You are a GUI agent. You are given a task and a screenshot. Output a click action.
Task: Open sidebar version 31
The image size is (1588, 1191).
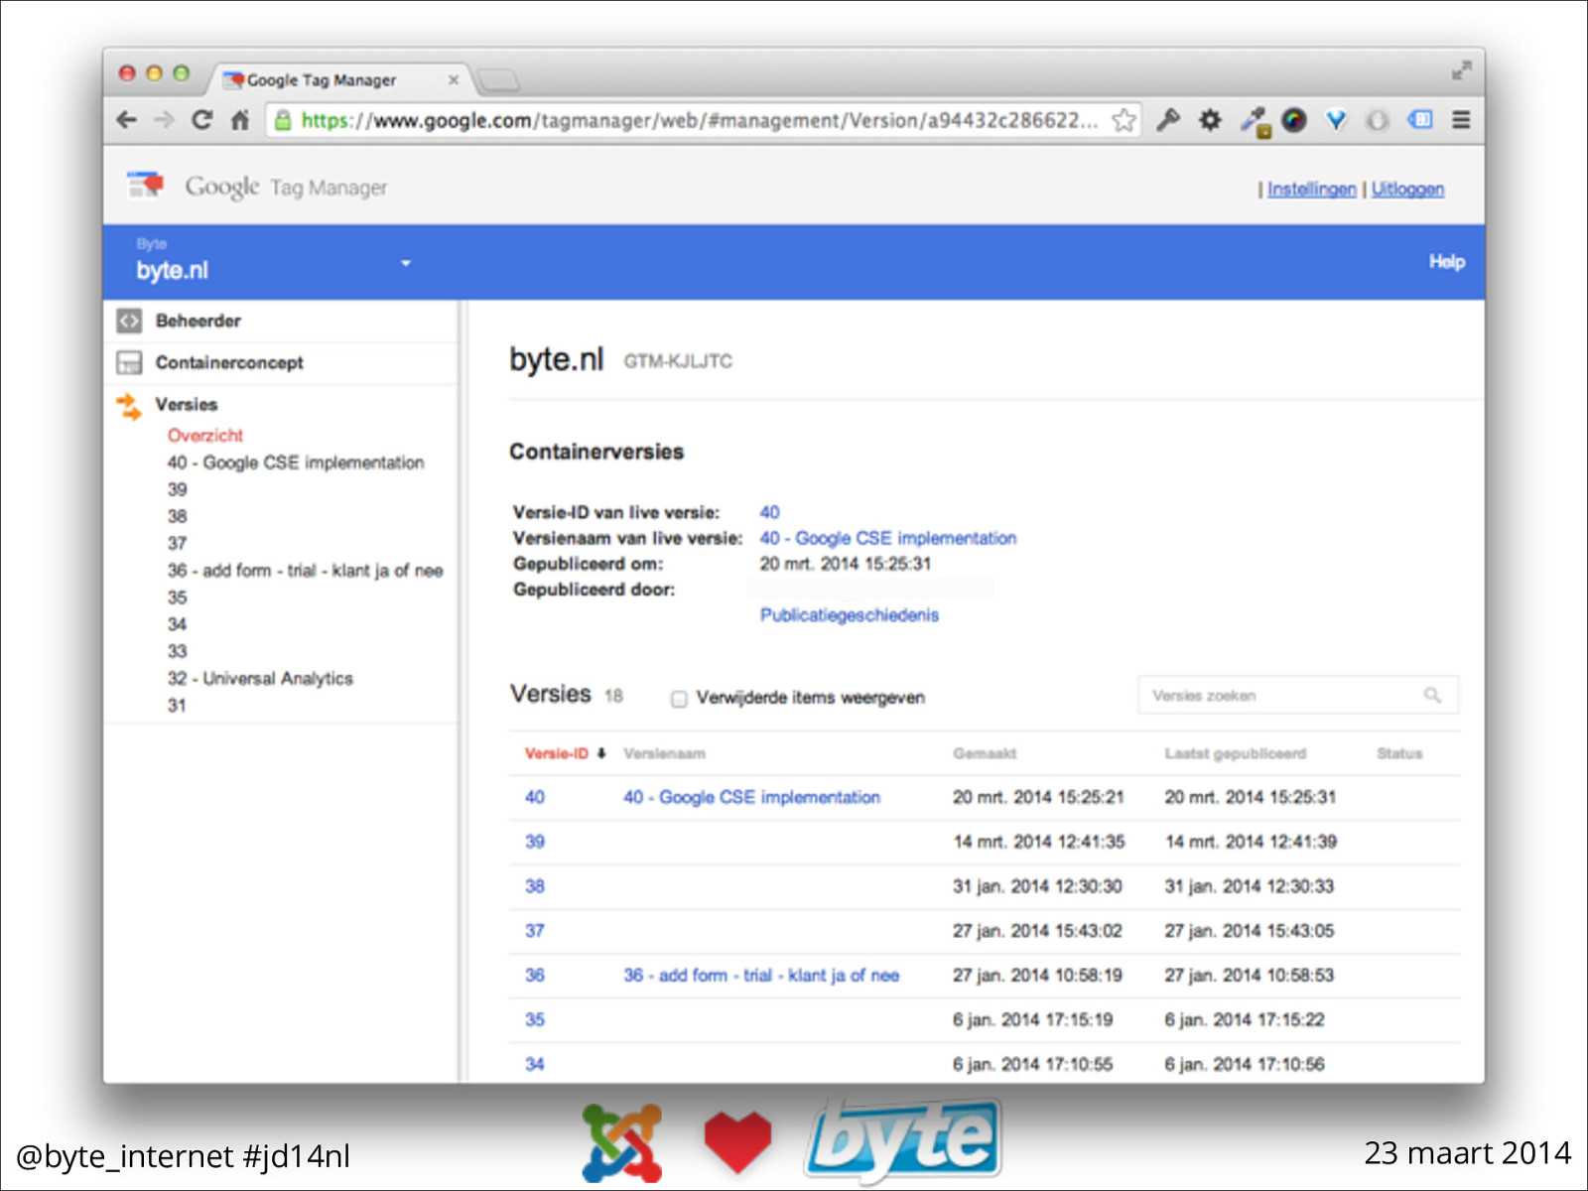click(177, 706)
